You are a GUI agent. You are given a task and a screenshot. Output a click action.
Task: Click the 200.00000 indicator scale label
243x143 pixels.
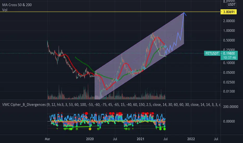coord(230,107)
